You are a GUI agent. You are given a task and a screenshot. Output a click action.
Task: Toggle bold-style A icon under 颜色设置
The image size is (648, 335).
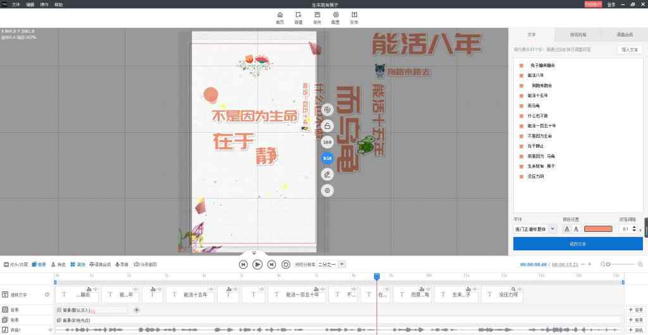pyautogui.click(x=567, y=229)
